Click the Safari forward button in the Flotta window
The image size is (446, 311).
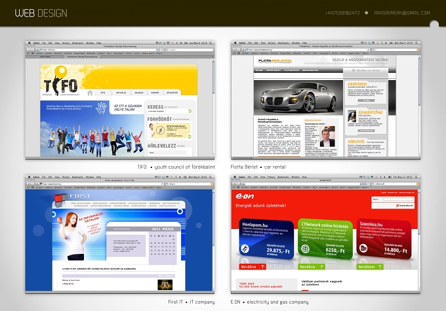[238, 50]
